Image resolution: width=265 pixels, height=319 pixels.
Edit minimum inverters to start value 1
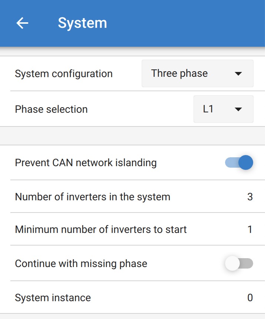point(250,229)
